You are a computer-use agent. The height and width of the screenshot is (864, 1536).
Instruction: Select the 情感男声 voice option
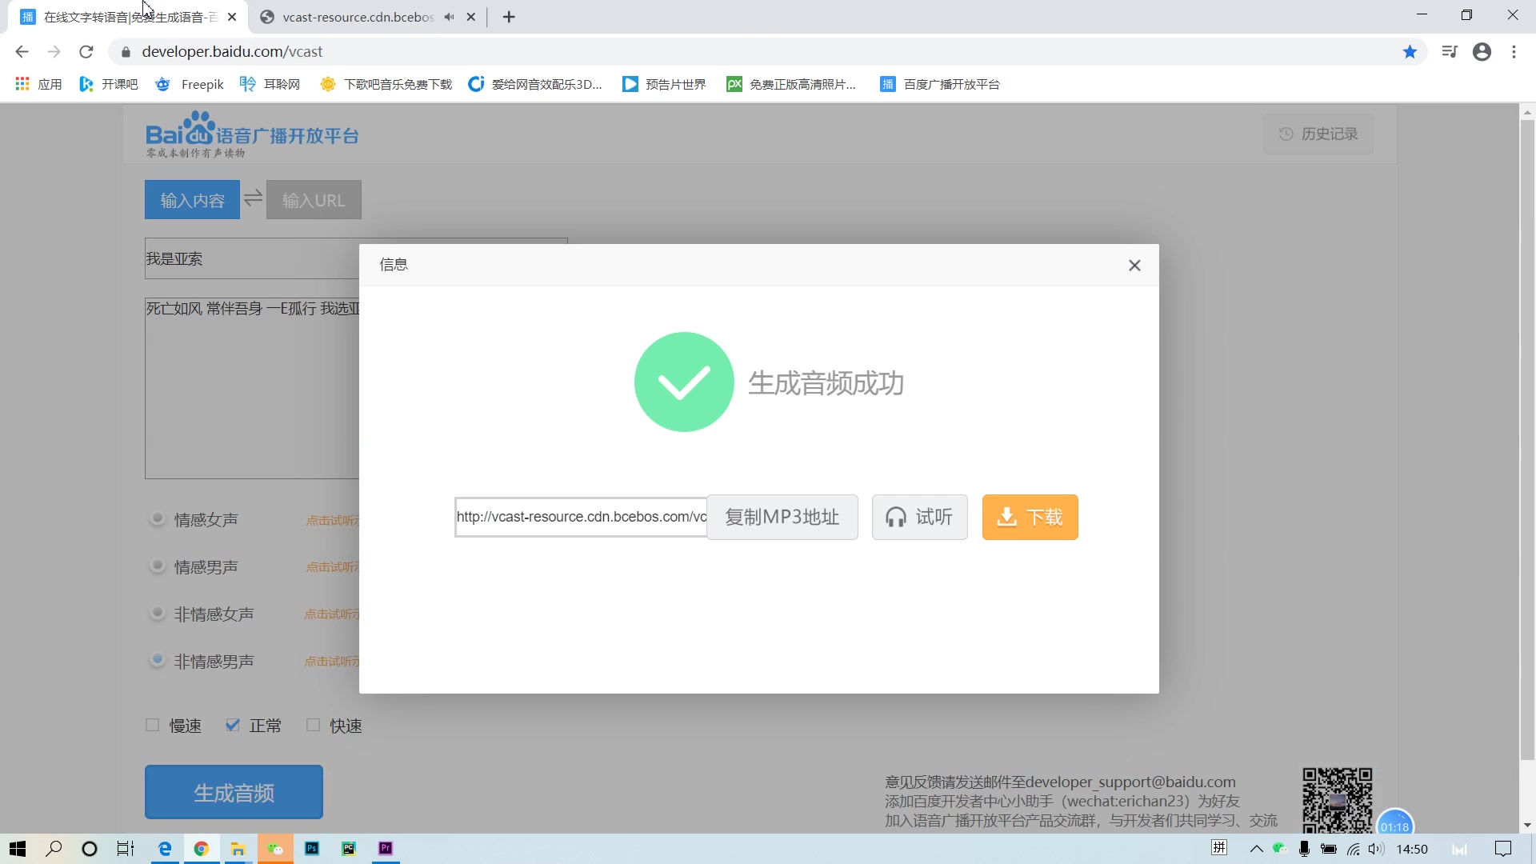tap(158, 566)
